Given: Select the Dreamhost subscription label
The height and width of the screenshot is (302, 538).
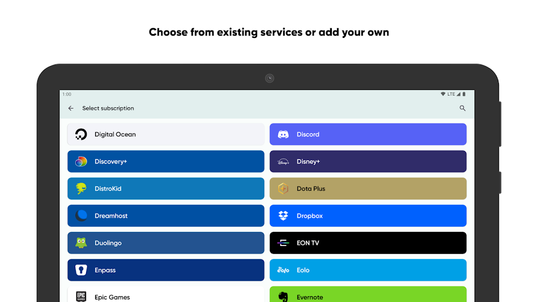Looking at the screenshot, I should [111, 215].
